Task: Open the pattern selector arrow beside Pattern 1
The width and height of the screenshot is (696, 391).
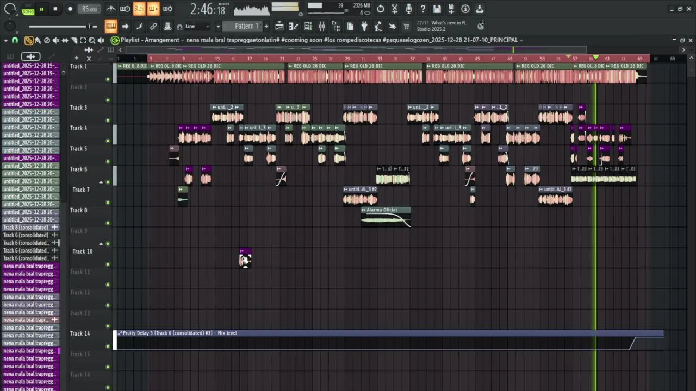Action: tap(218, 26)
